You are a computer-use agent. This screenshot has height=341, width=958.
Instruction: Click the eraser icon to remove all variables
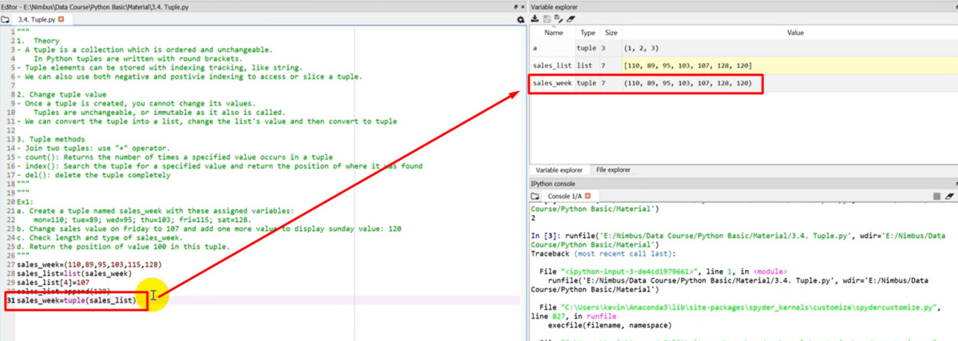[570, 18]
